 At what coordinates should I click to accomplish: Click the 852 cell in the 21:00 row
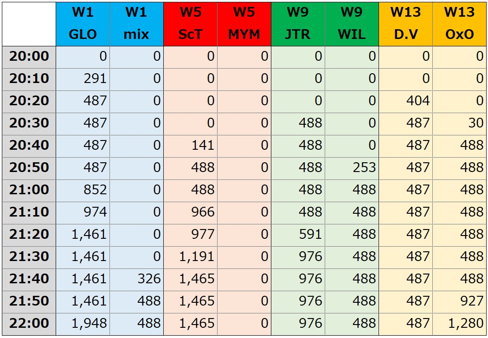coord(83,191)
